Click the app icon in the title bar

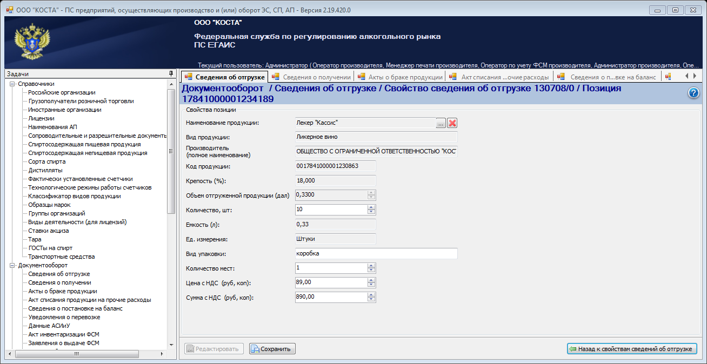point(9,10)
